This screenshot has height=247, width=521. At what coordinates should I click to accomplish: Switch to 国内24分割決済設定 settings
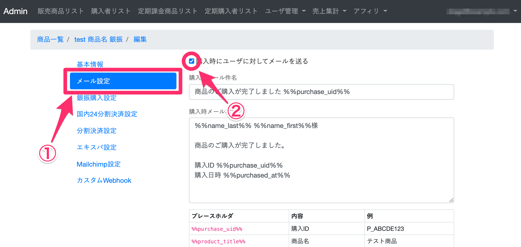[x=107, y=114]
